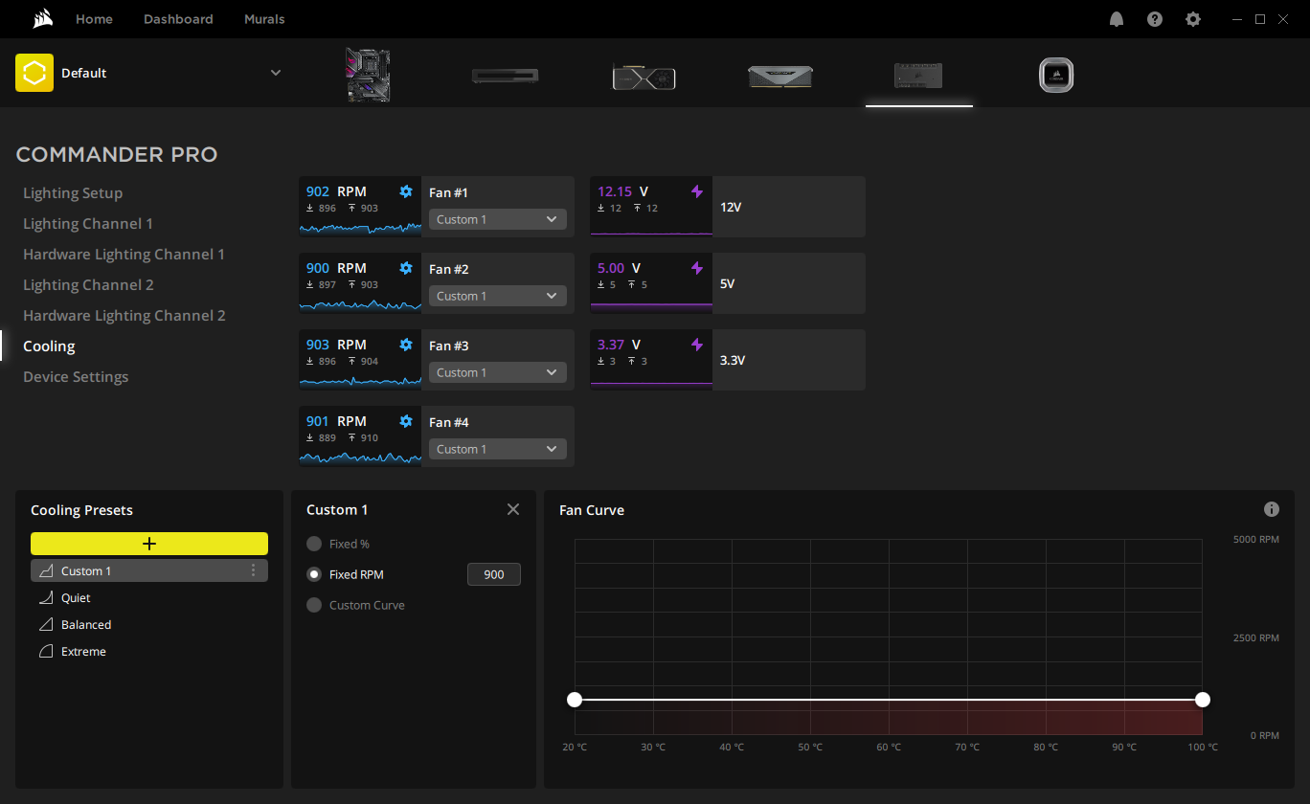Open the Murals menu
The height and width of the screenshot is (804, 1310).
pos(264,18)
